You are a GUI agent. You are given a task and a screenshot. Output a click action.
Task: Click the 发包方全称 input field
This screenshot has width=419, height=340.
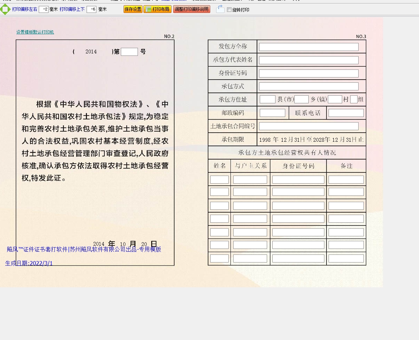pos(309,47)
